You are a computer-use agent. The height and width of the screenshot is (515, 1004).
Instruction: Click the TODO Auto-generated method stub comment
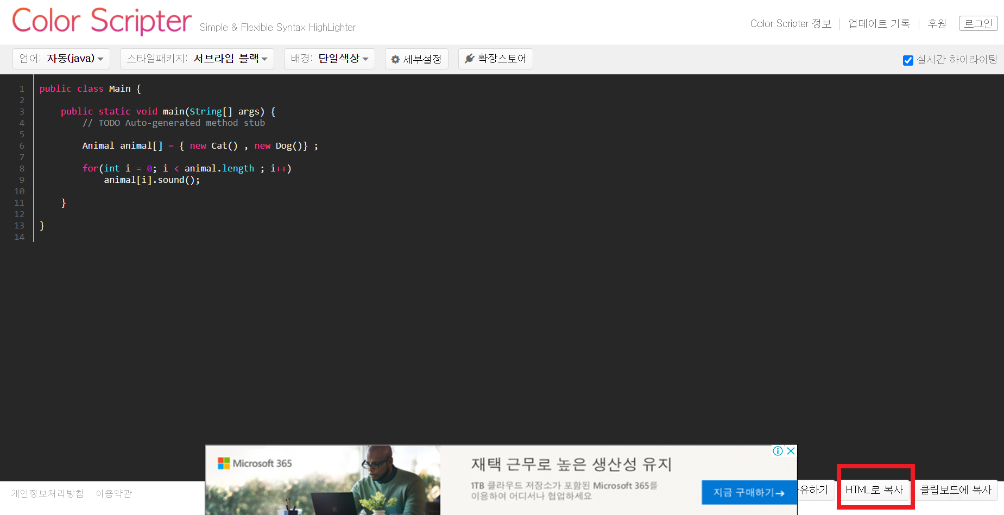[174, 123]
